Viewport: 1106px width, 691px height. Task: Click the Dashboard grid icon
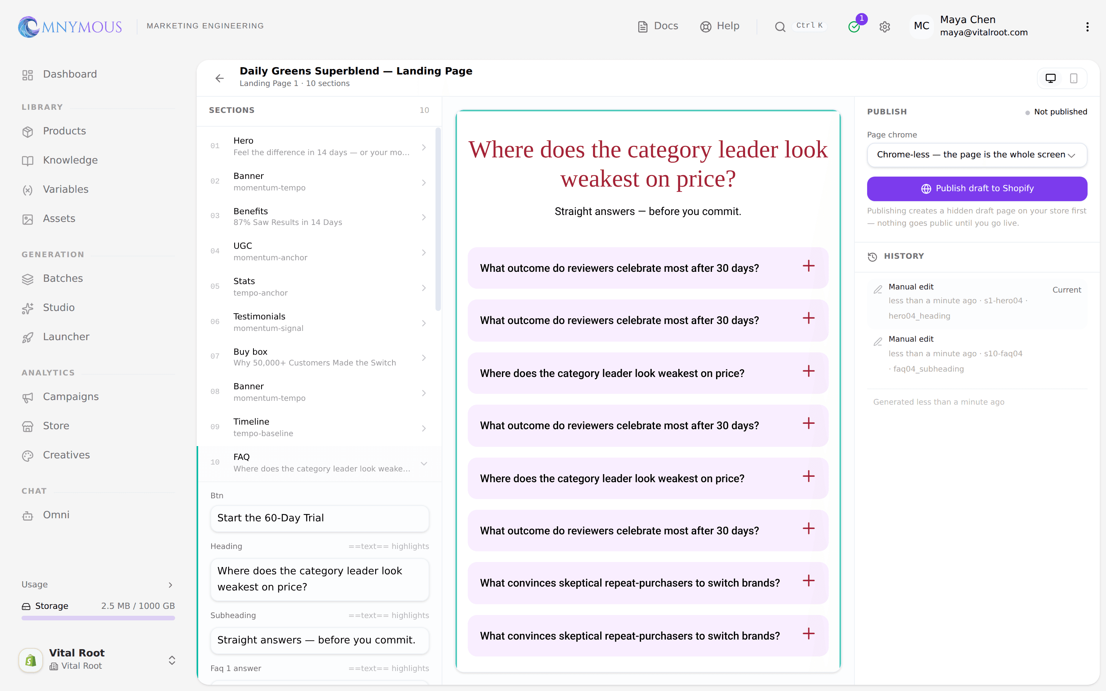coord(27,75)
